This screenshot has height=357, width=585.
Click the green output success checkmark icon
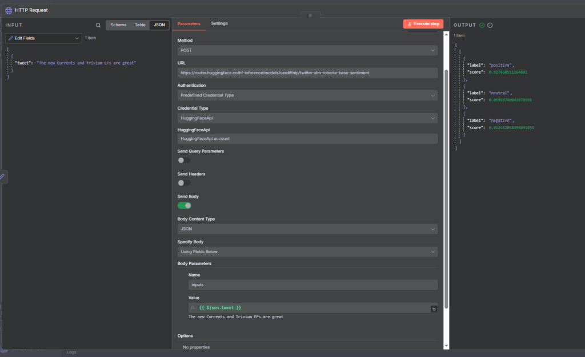(482, 25)
